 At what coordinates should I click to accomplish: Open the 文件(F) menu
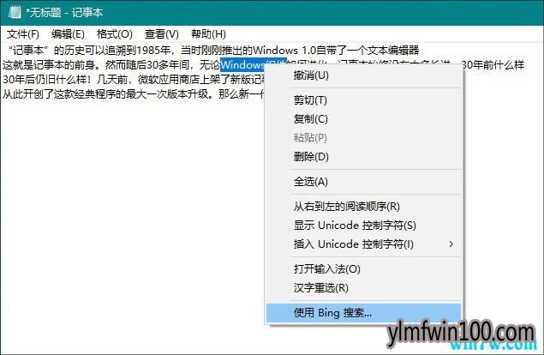pos(23,34)
